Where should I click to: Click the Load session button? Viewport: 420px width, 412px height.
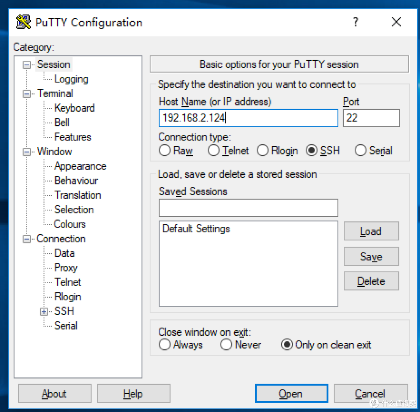(x=371, y=231)
